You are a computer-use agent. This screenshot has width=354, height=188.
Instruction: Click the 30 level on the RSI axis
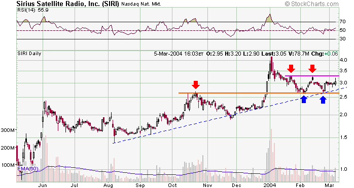(342, 39)
